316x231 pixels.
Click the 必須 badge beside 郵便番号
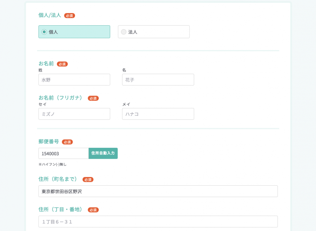(x=67, y=142)
